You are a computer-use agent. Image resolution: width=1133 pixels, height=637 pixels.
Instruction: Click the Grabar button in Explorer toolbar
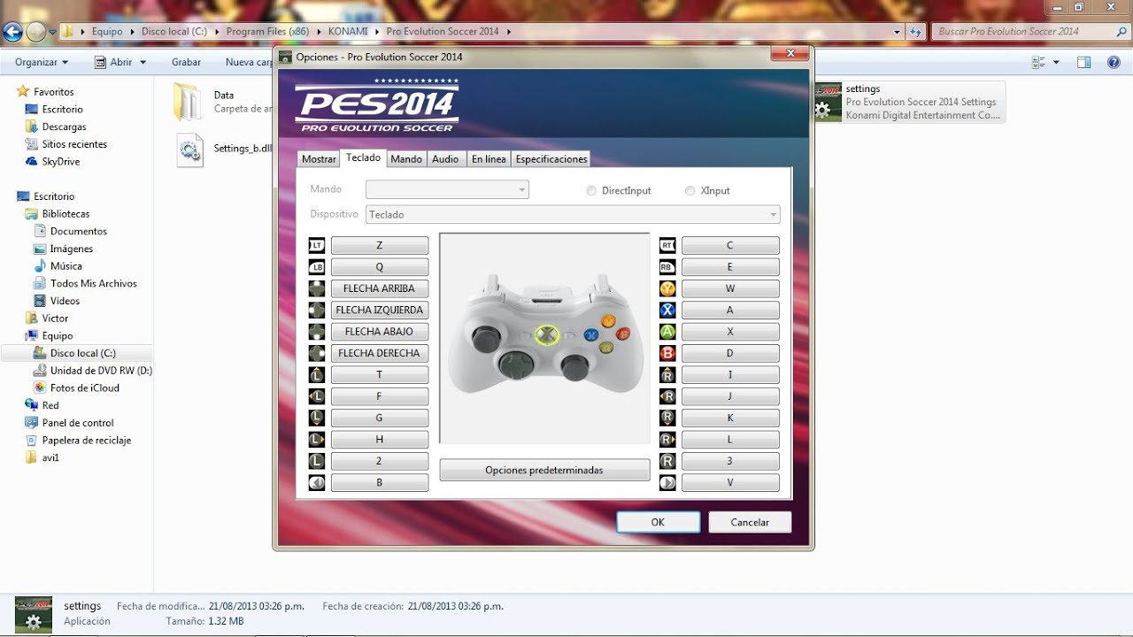coord(186,62)
